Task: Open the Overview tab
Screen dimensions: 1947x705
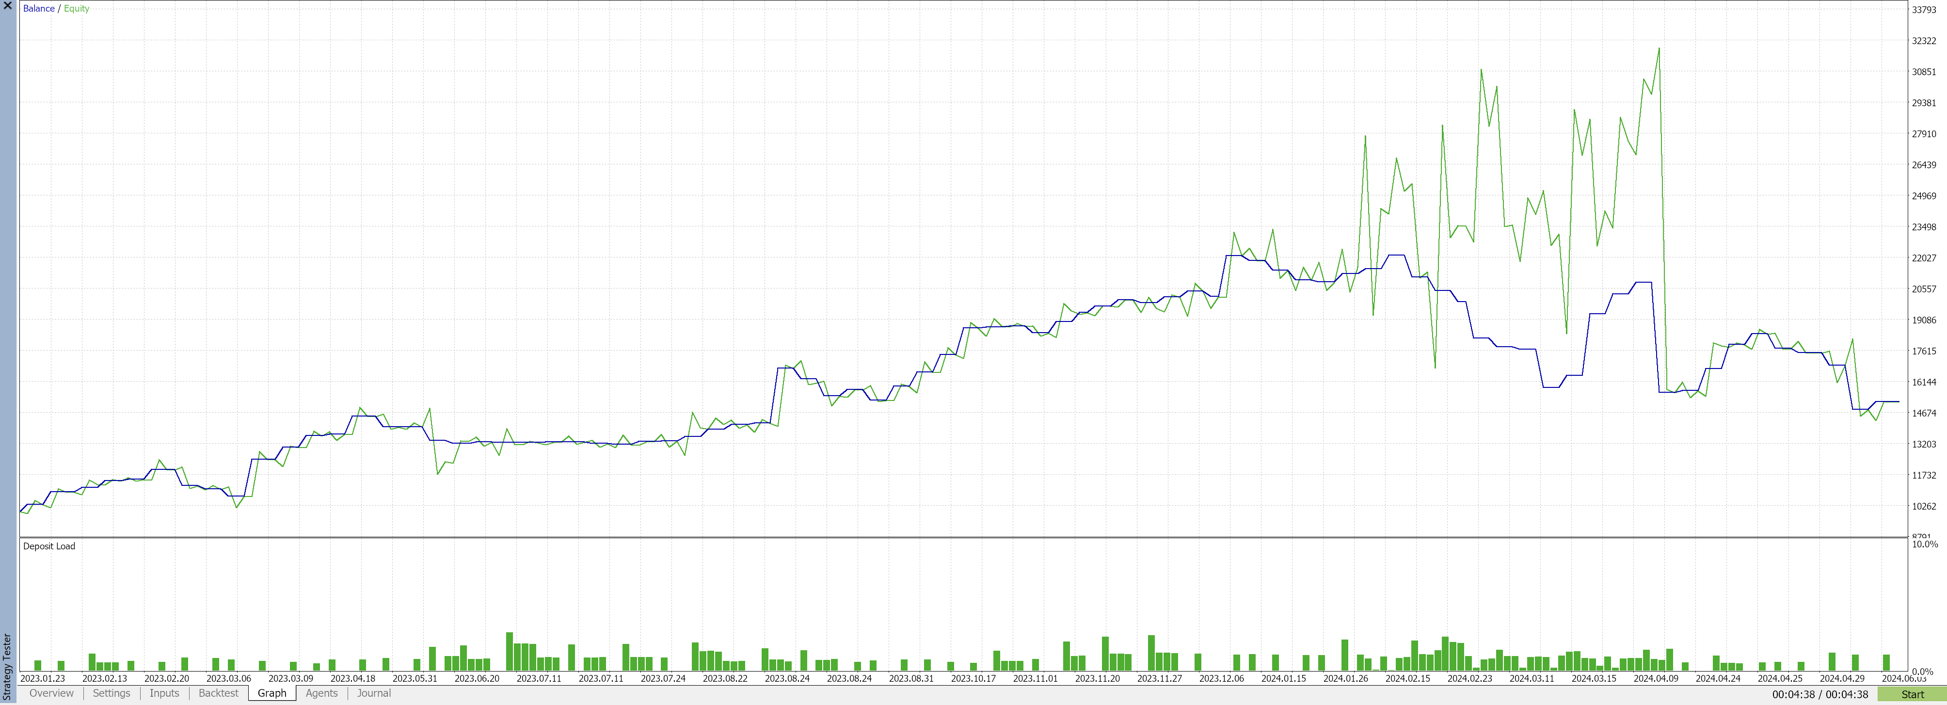Action: coord(51,693)
